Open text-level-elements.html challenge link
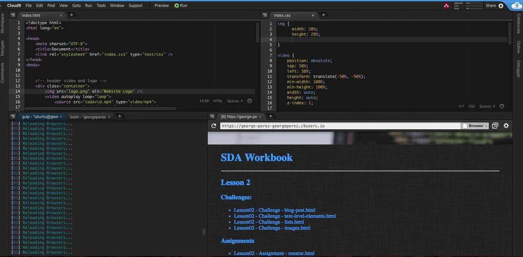The width and height of the screenshot is (523, 257). pyautogui.click(x=285, y=216)
